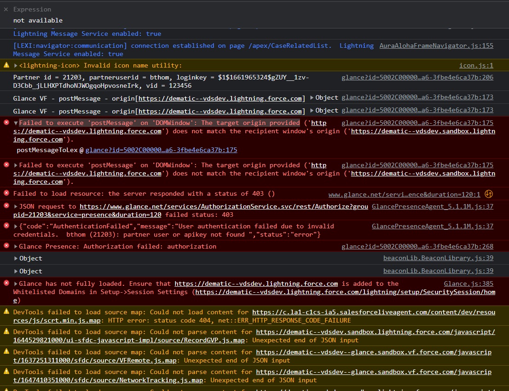
Task: Click the warning icon beside the scrt.min.js.map message
Action: (x=6, y=312)
